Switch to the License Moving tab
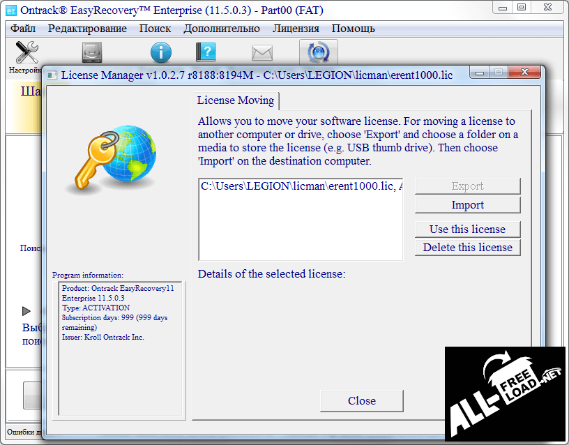This screenshot has width=569, height=445. click(x=236, y=100)
